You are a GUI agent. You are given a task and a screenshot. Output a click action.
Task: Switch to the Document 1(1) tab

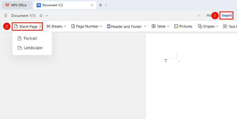65,5
